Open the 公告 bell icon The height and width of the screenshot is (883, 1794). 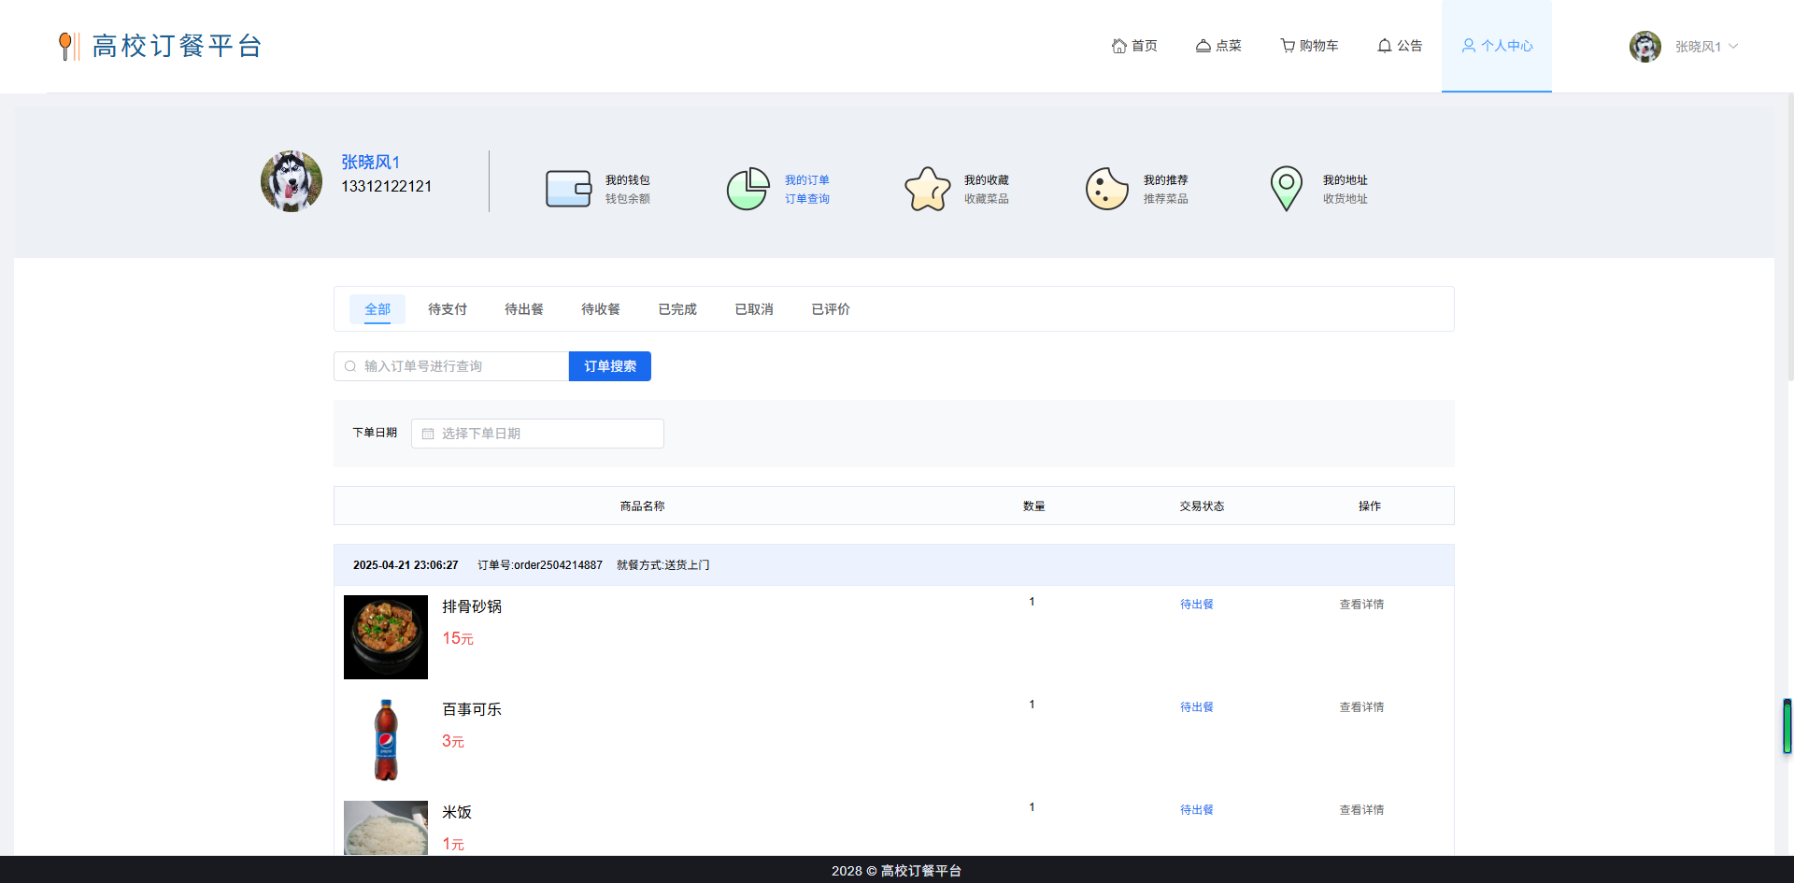point(1384,45)
